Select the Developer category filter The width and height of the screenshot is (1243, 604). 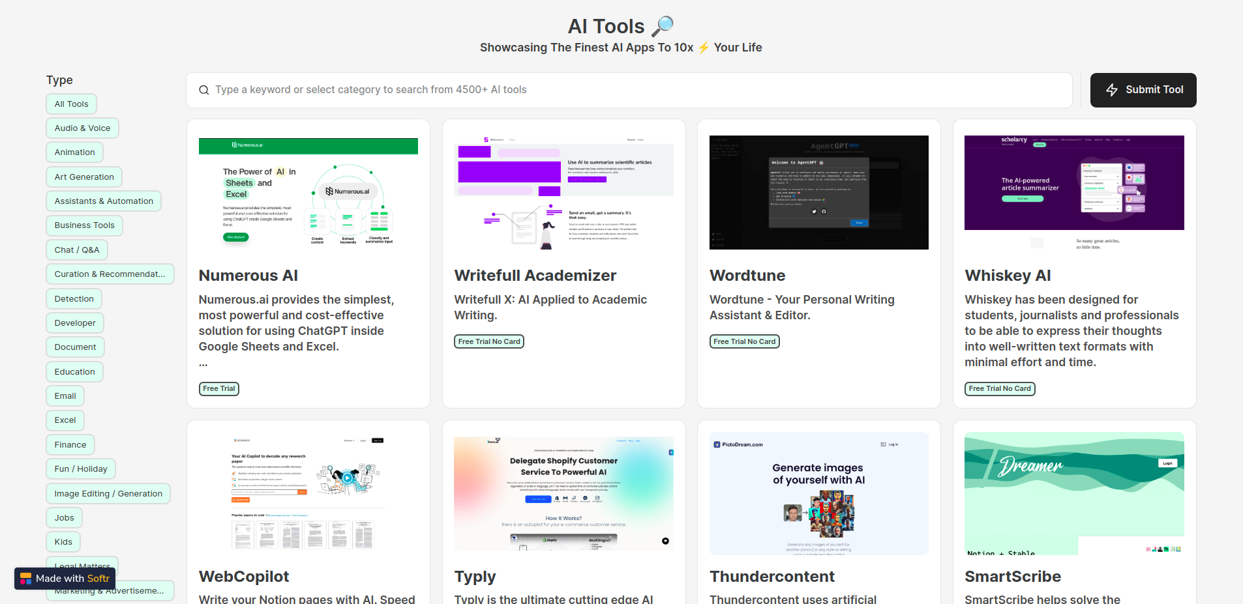pos(75,323)
